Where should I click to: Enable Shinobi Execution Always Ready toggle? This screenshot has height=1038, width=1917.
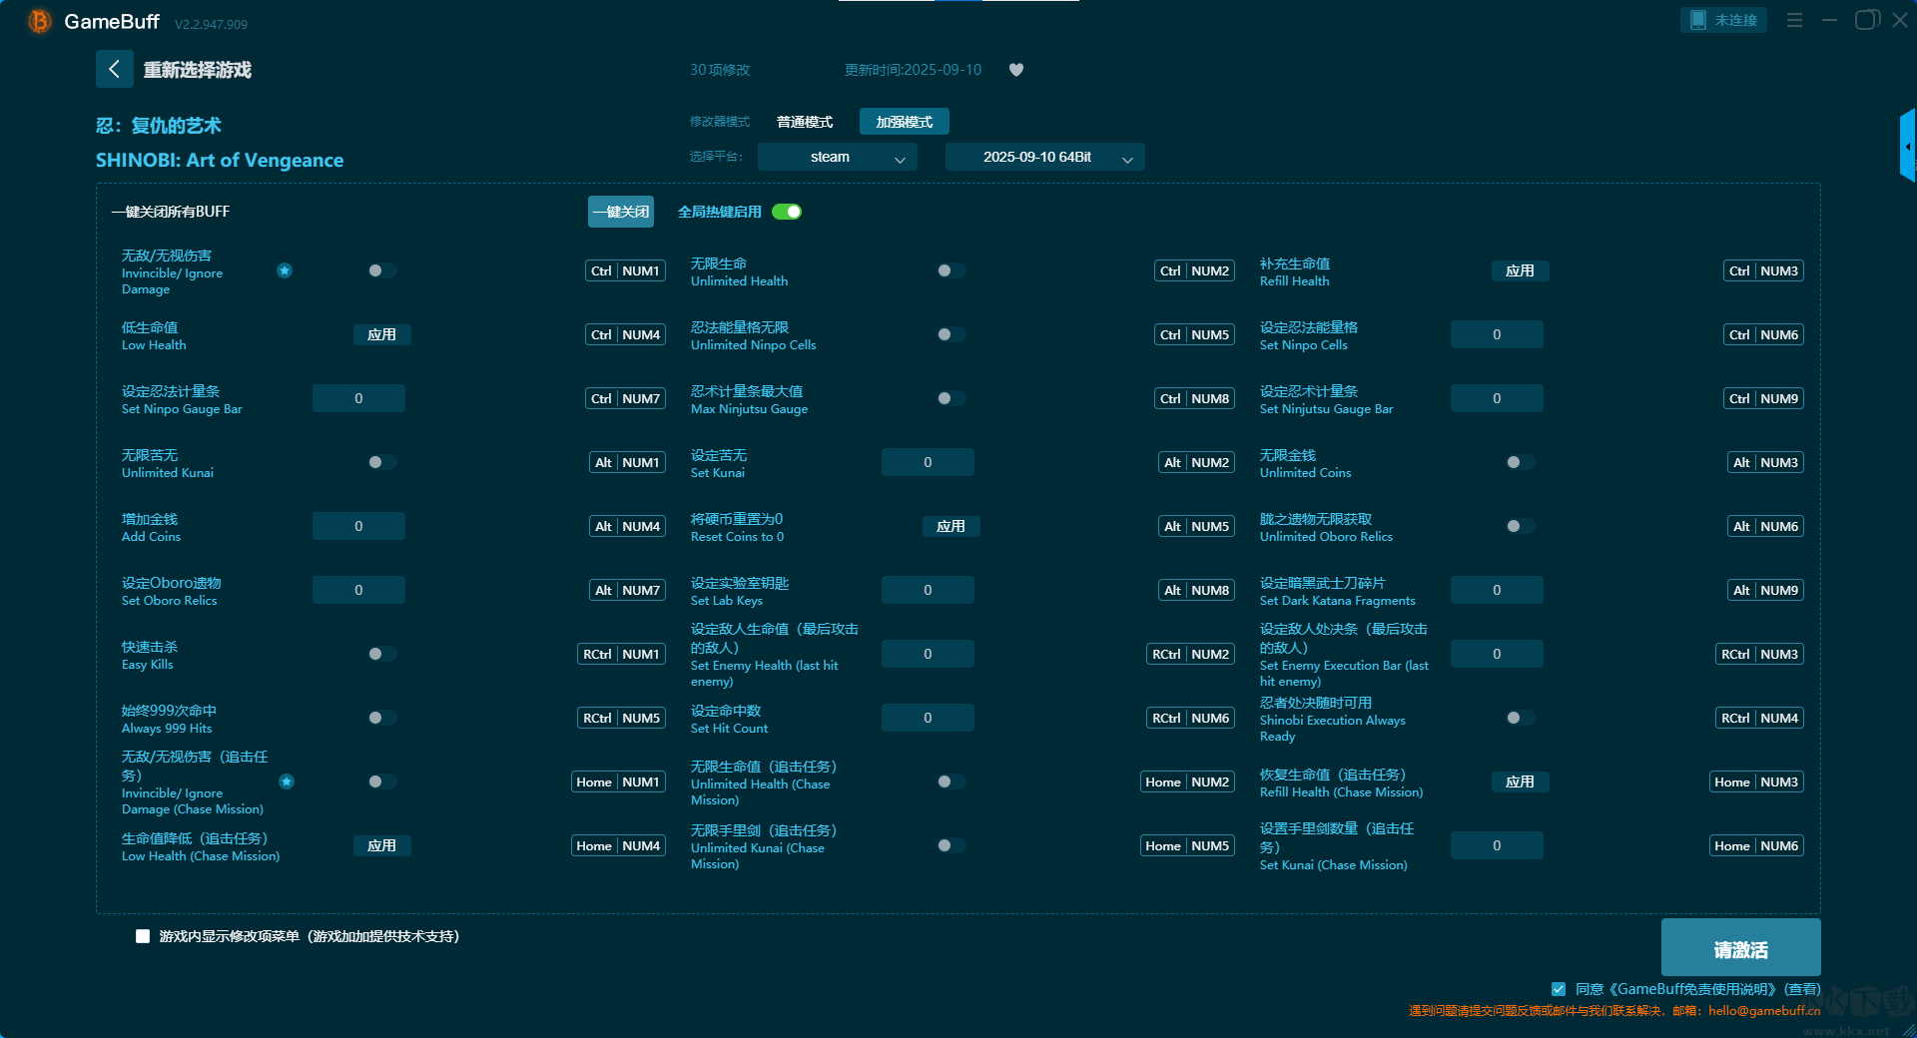pyautogui.click(x=1520, y=718)
